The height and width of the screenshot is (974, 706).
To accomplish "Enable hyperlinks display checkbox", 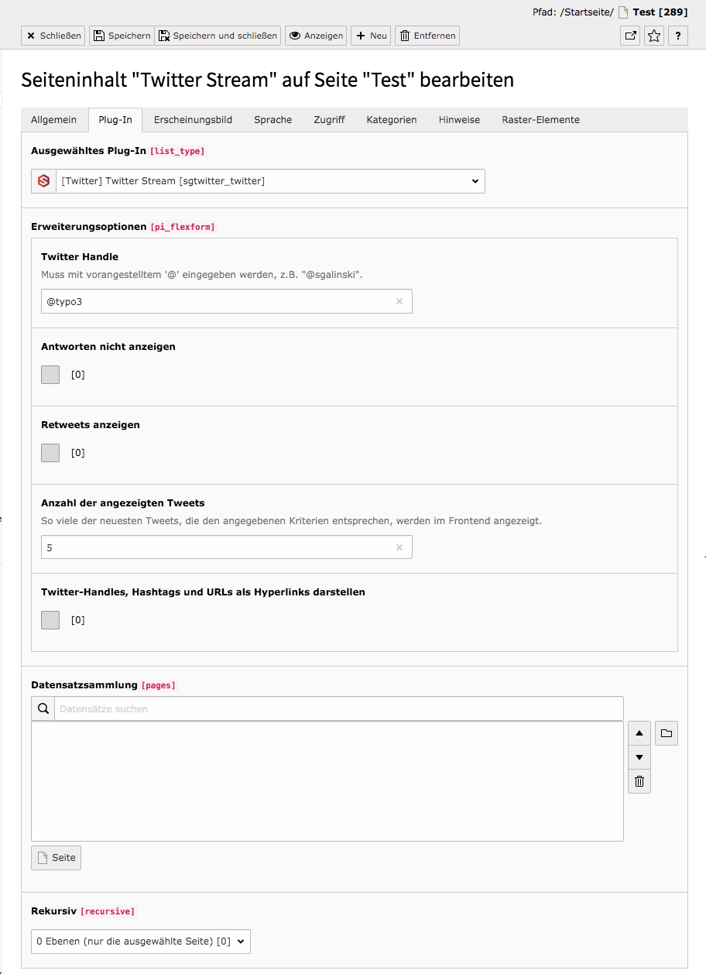I will pyautogui.click(x=50, y=620).
